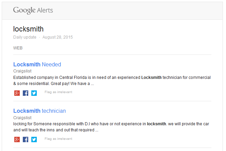This screenshot has width=226, height=151.
Task: Click Craigslist source under Locksmith Needed
Action: click(x=22, y=71)
